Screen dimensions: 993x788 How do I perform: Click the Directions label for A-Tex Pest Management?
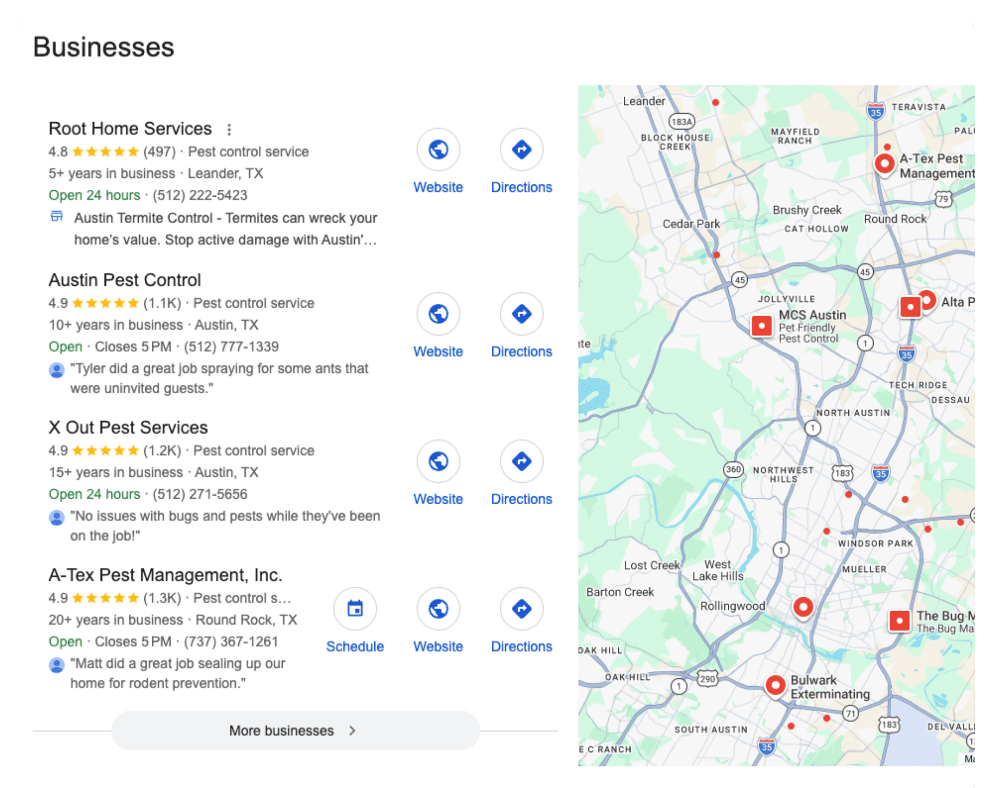pyautogui.click(x=521, y=647)
